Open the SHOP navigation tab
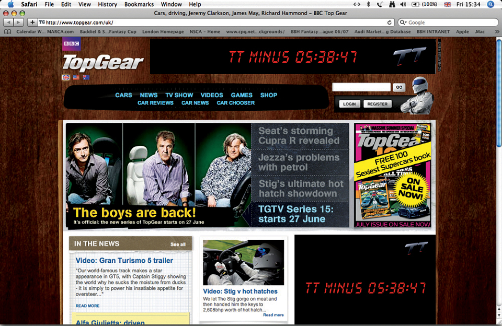The width and height of the screenshot is (502, 326). coord(269,95)
